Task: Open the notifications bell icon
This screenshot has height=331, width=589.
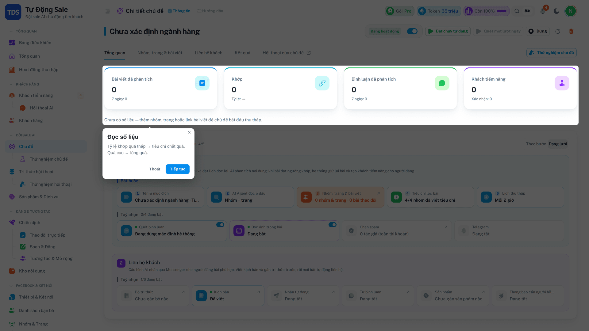Action: 543,11
